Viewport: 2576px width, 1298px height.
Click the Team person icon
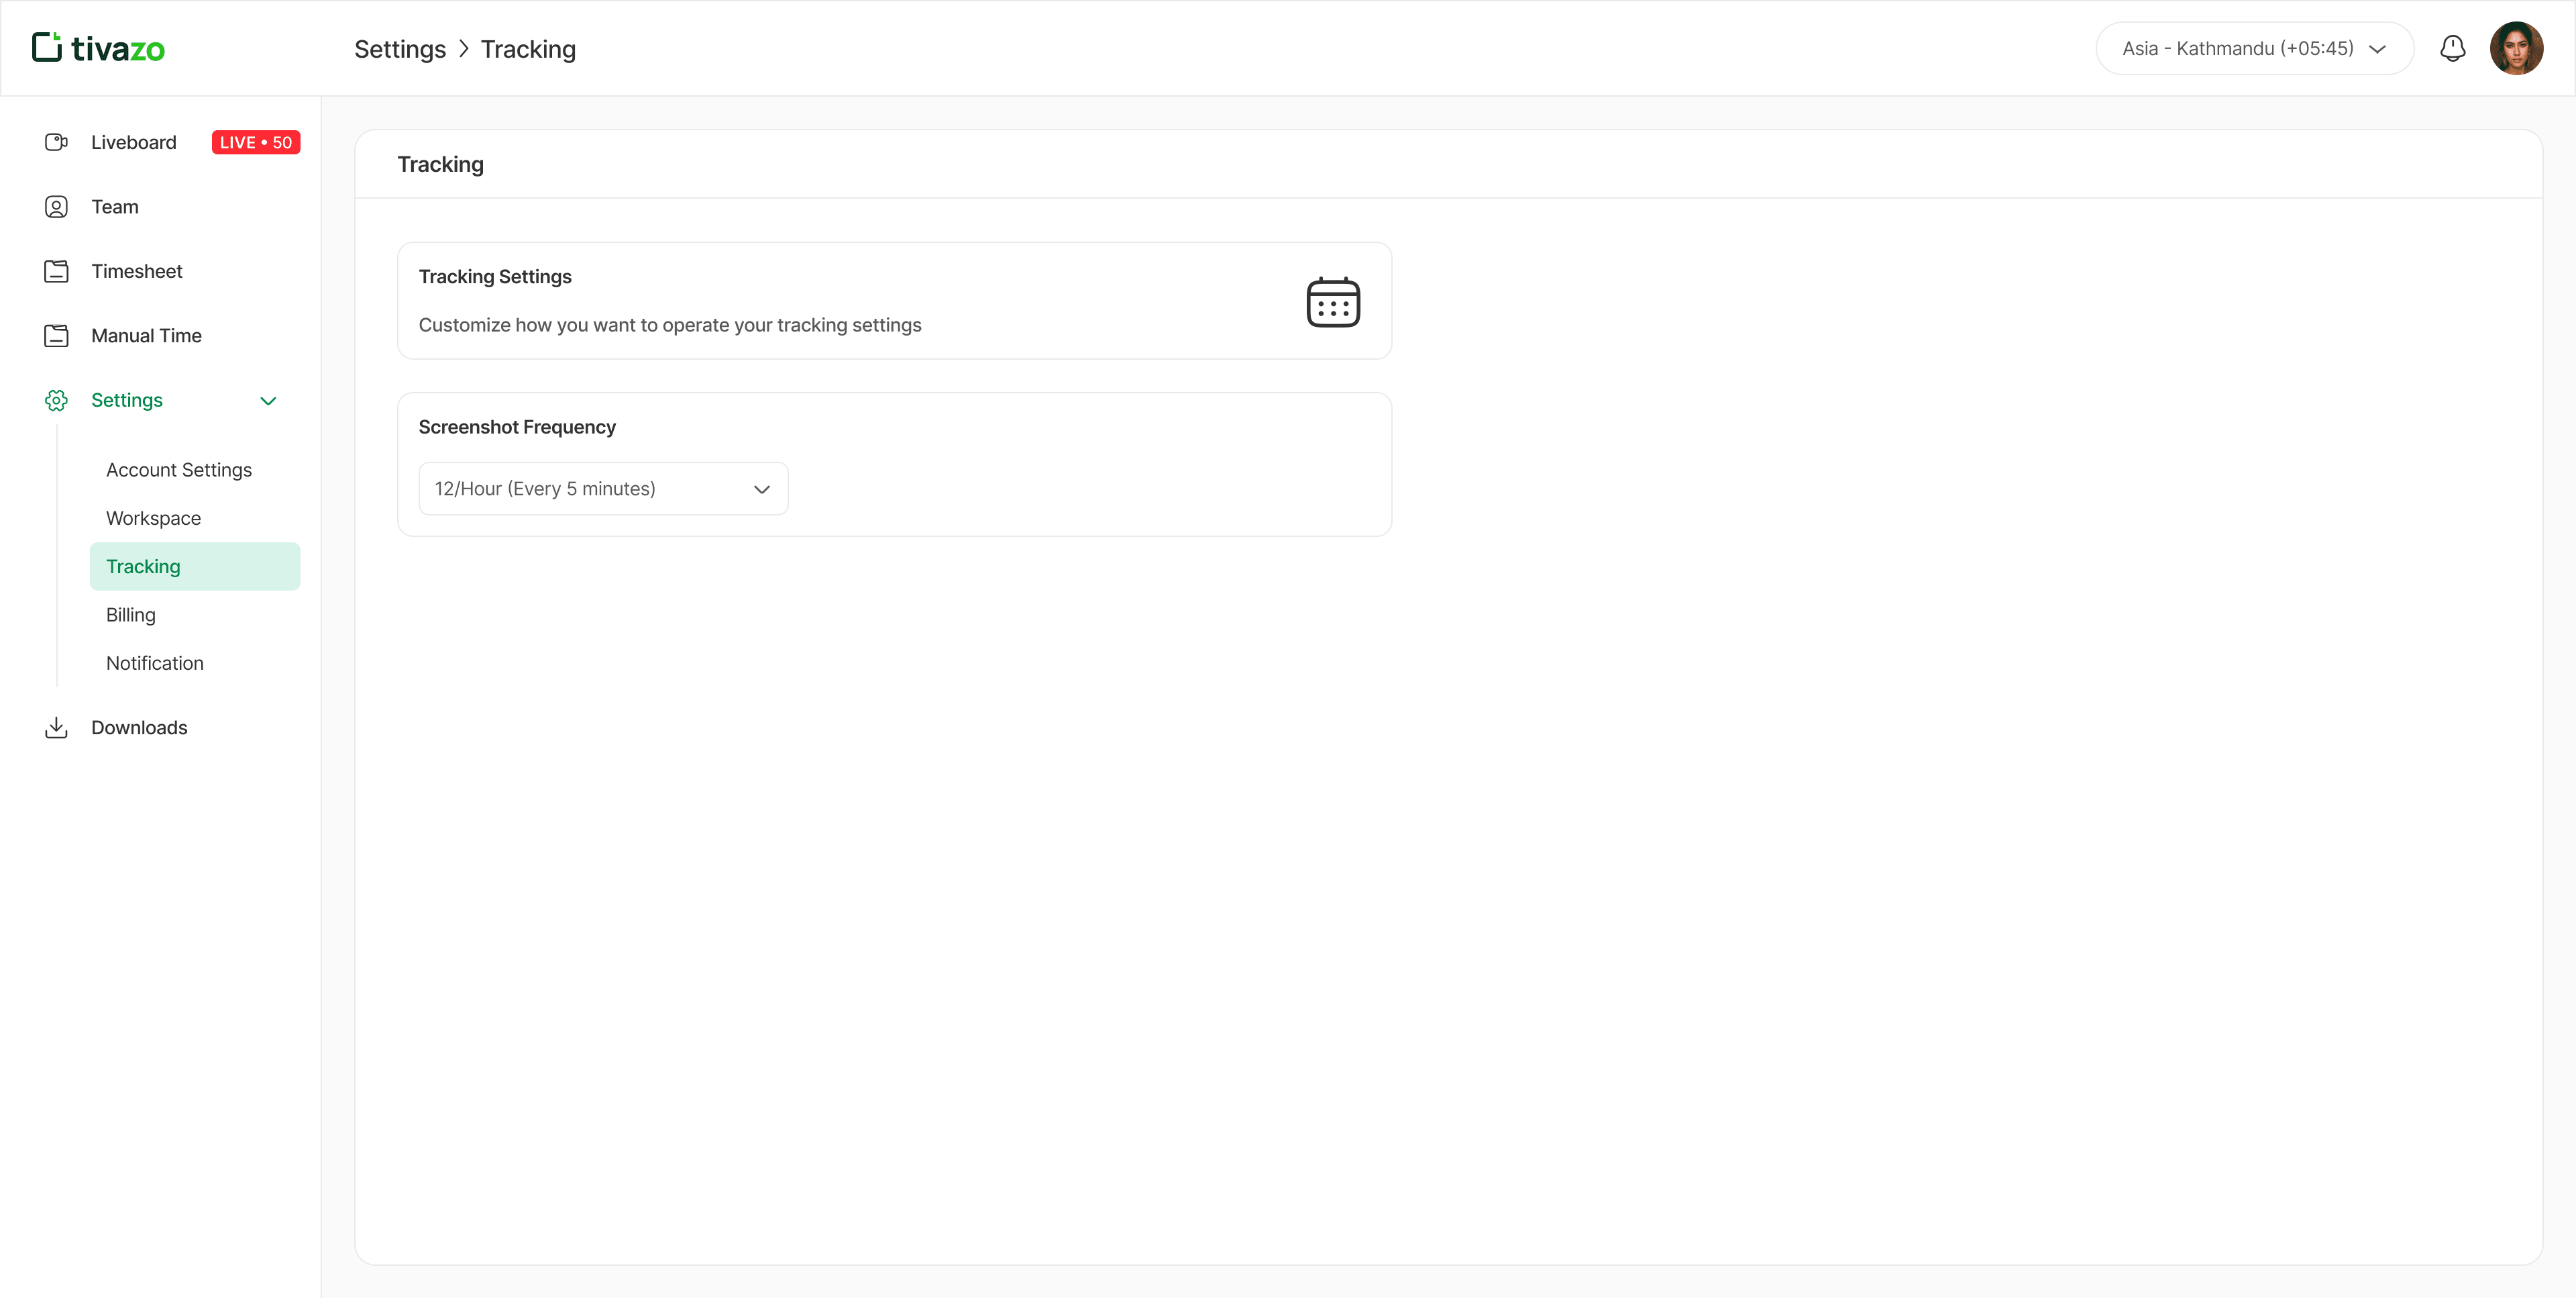coord(56,206)
